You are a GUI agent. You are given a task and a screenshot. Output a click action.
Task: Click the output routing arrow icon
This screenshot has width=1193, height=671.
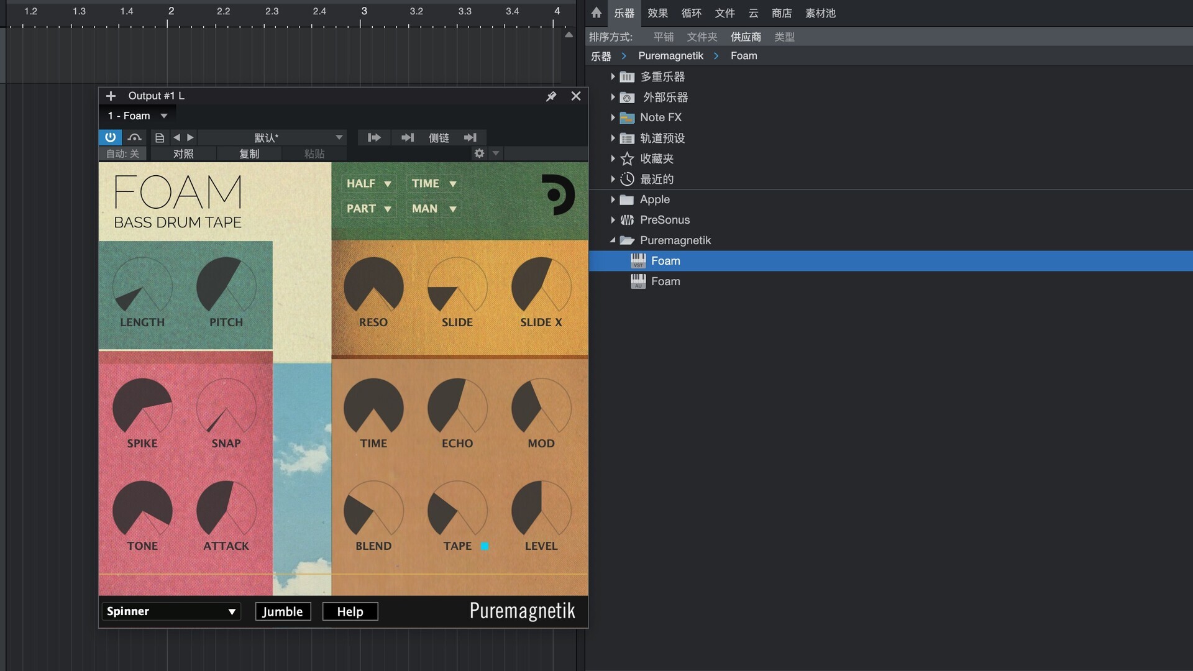point(374,137)
